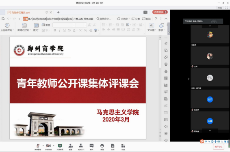Decrease font size with smaller A
This screenshot has width=230, height=152.
coord(95,25)
